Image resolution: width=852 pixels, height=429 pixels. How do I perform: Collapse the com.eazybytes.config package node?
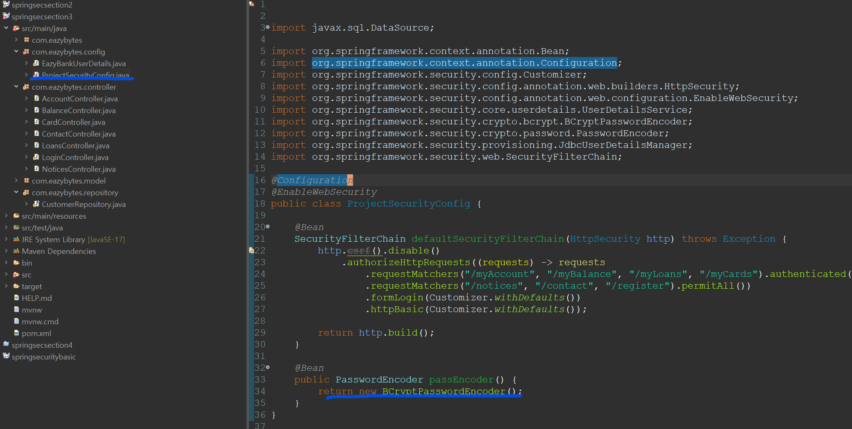point(16,52)
